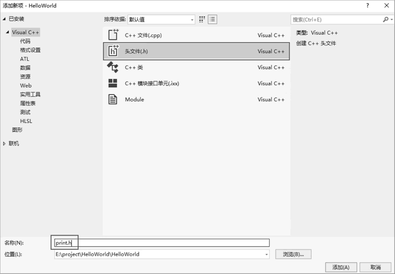
Task: Click the 取消 button
Action: 376,267
